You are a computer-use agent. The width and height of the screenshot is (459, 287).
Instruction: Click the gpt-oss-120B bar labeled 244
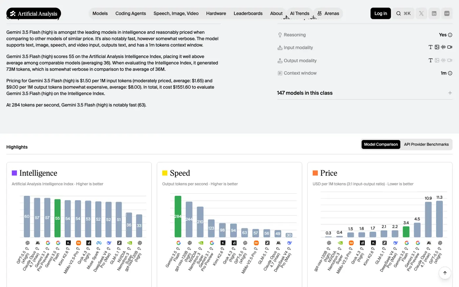[189, 219]
